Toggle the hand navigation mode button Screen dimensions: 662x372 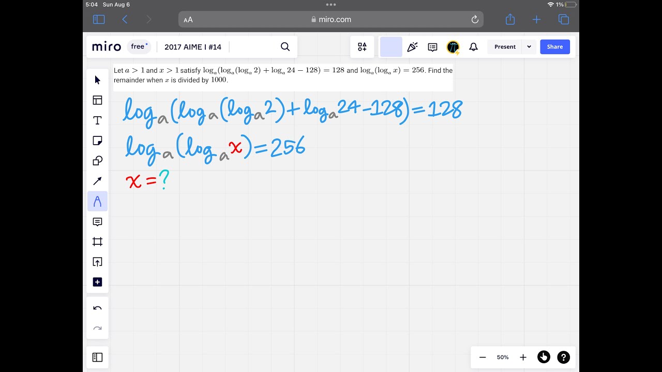point(544,357)
